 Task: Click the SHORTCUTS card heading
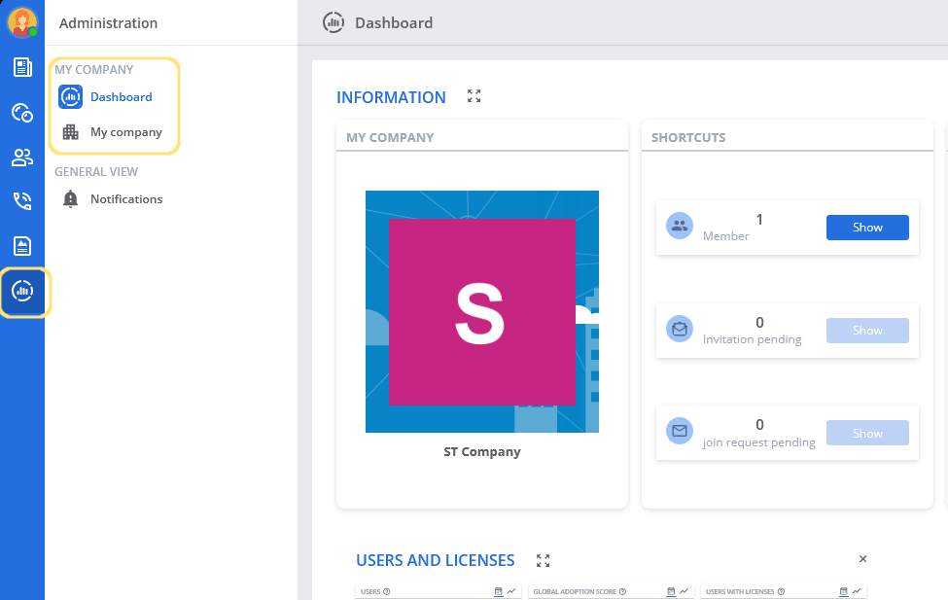(x=688, y=137)
